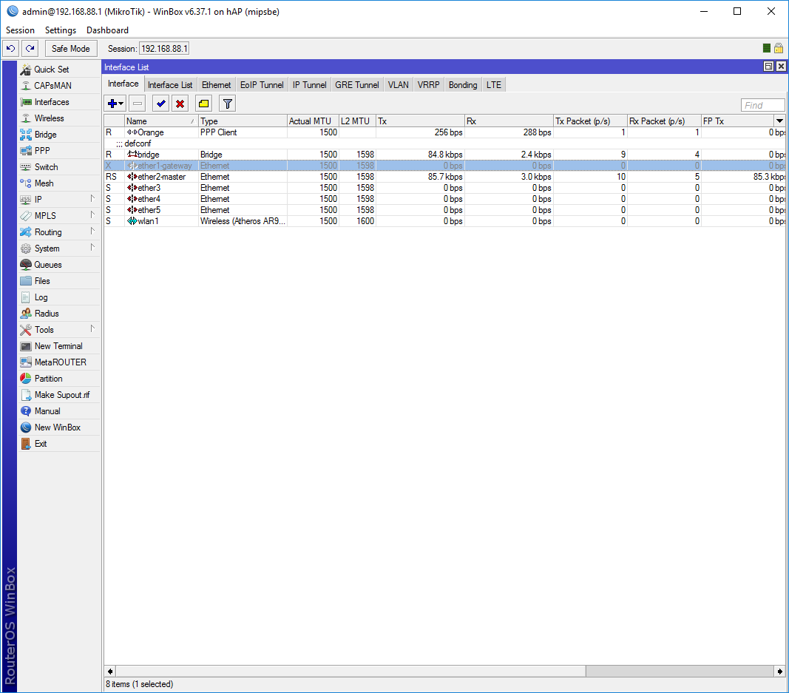The height and width of the screenshot is (693, 789).
Task: Click the Enable checkmark button
Action: 161,104
